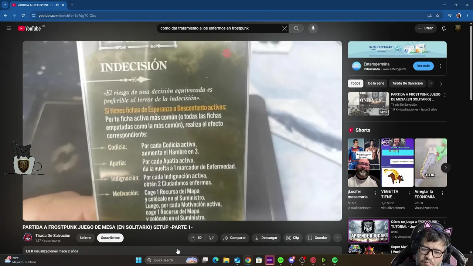Open the Tirada De Salvación channel name
Screen dimensions: 473x266
[53, 236]
